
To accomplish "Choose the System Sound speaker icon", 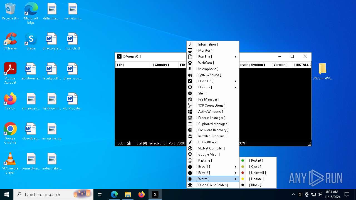I will [x=190, y=75].
